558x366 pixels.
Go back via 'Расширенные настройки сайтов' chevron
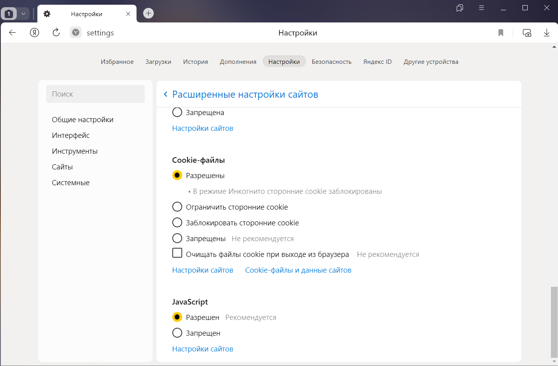point(166,94)
